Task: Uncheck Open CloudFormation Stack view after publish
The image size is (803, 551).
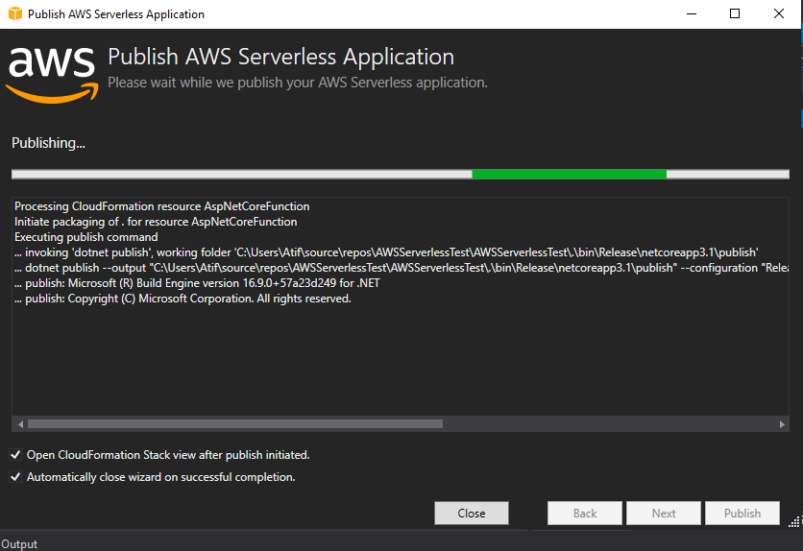Action: coord(15,455)
